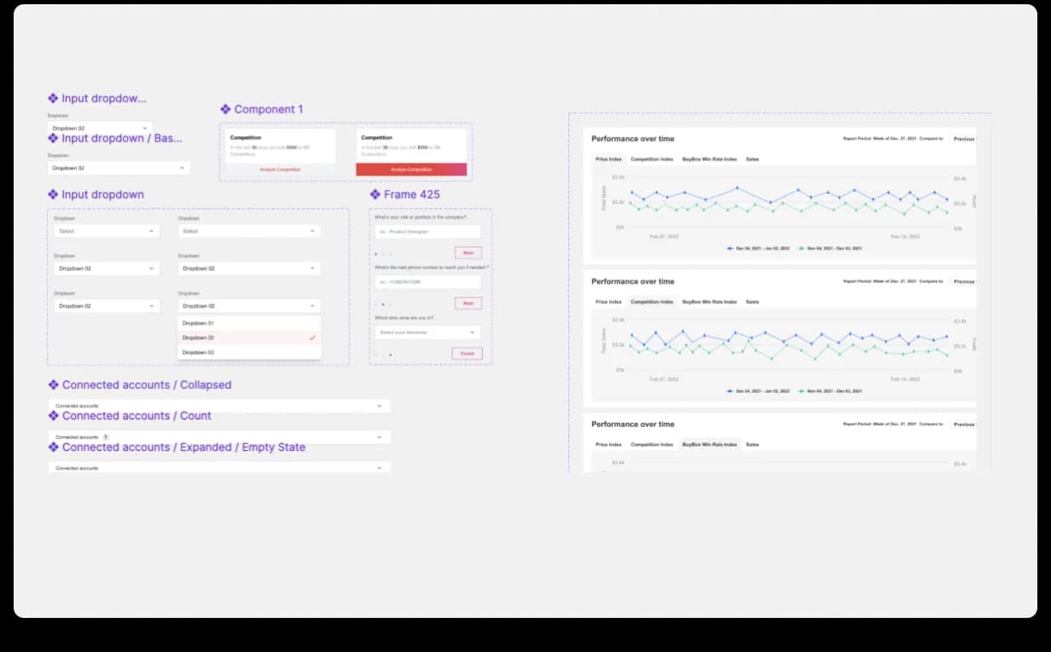
Task: Click the "Finish" button in Frame 425
Action: tap(467, 354)
